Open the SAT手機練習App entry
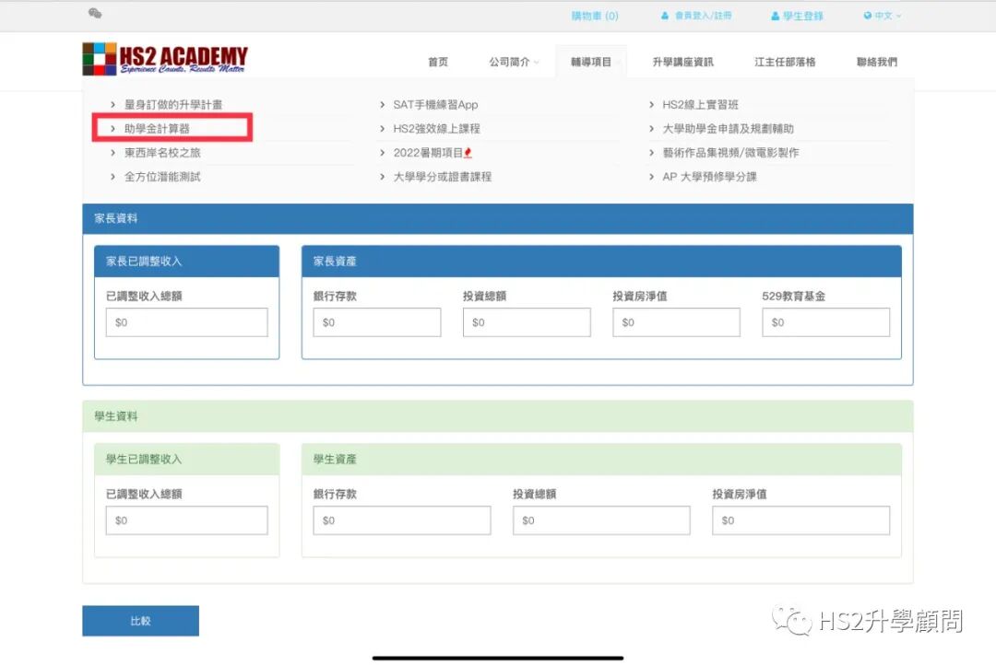 pyautogui.click(x=435, y=105)
